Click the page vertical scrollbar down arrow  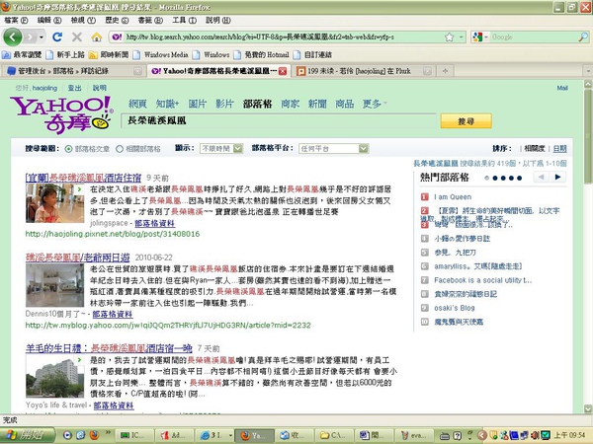point(588,408)
